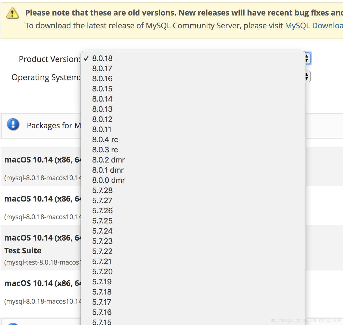This screenshot has width=343, height=325.
Task: Choose the 8.0.0 dmr version
Action: point(108,180)
